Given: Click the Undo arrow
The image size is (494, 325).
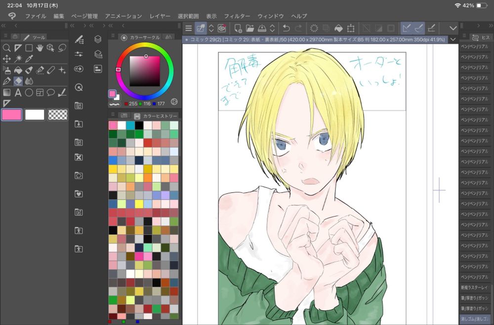Looking at the screenshot, I should pyautogui.click(x=286, y=28).
